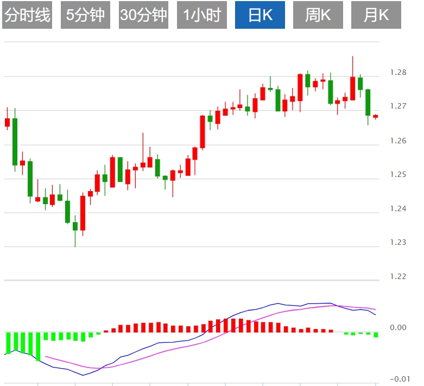424x386 pixels.
Task: Click the 0.00 MACD axis label
Action: coord(398,327)
